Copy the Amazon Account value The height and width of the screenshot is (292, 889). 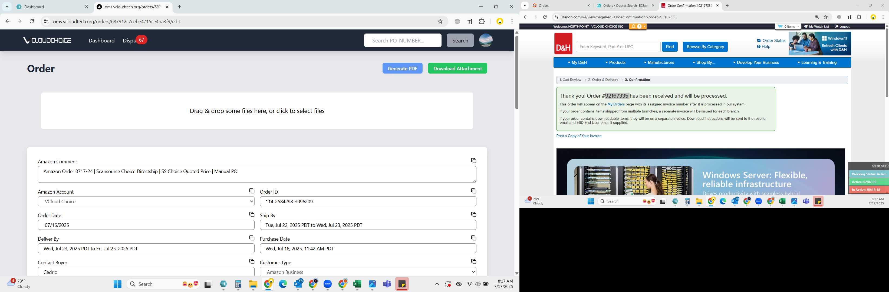(252, 191)
